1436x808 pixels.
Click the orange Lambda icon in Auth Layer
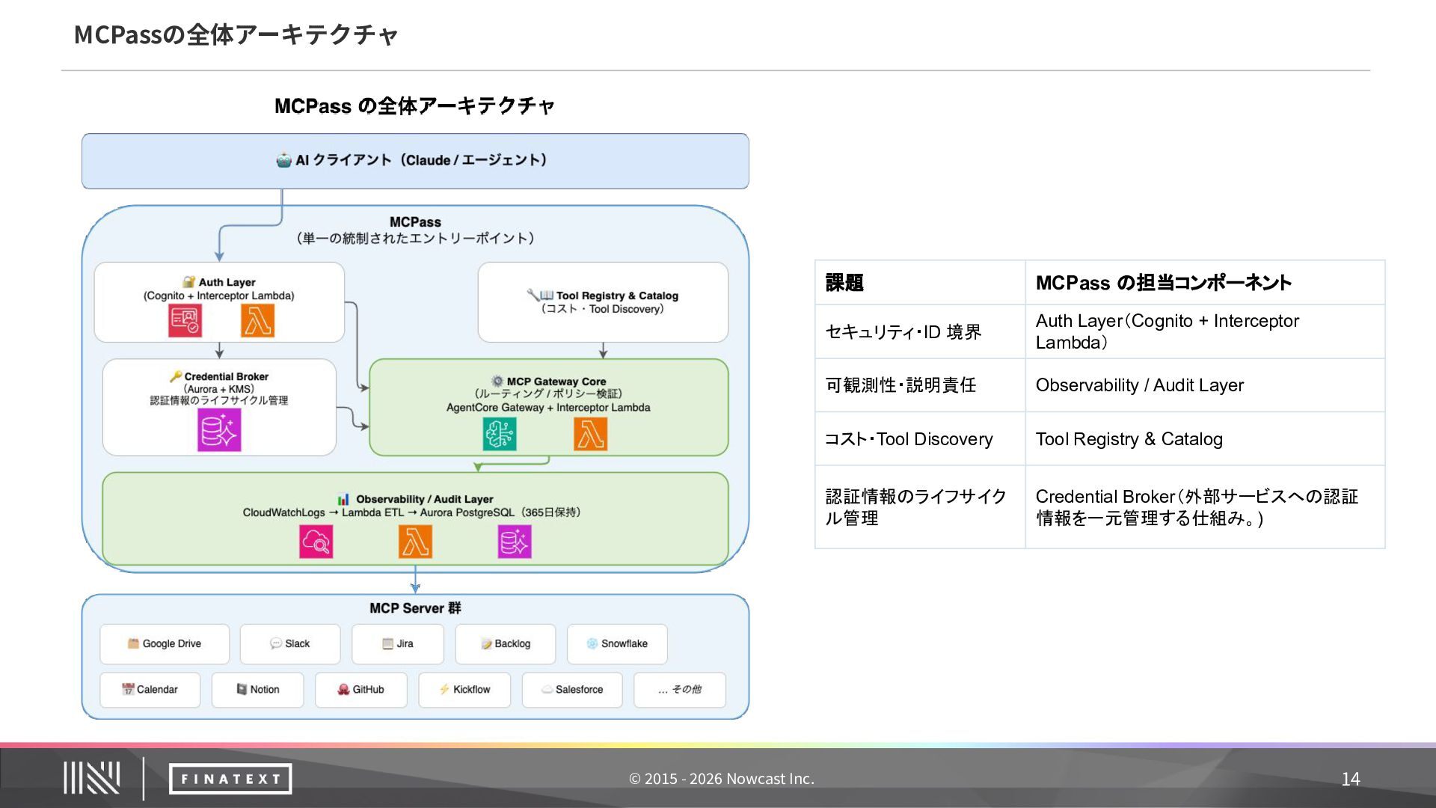point(257,322)
